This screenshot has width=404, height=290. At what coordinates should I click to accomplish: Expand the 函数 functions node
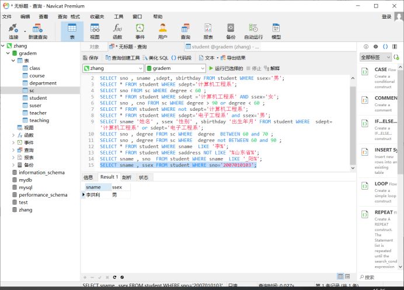pyautogui.click(x=13, y=135)
